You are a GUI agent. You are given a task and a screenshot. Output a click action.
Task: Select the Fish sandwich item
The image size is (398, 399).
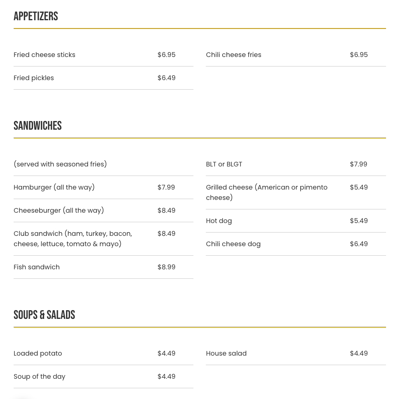click(37, 267)
